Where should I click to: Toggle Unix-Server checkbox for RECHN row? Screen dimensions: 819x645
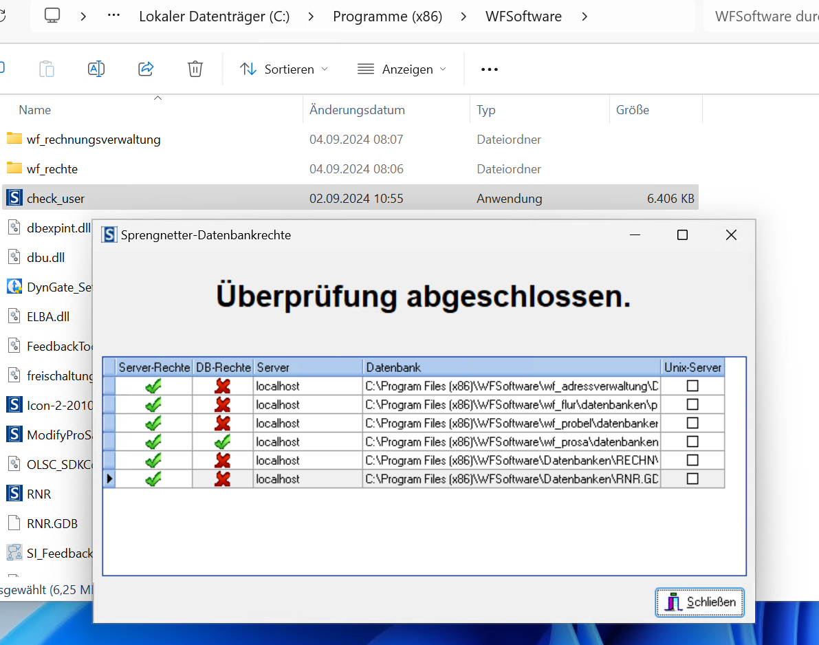692,460
